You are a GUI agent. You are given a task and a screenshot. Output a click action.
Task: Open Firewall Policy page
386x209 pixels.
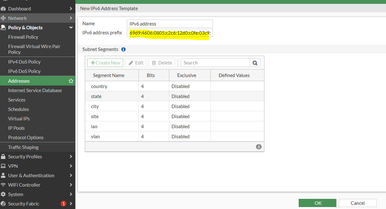pyautogui.click(x=23, y=37)
